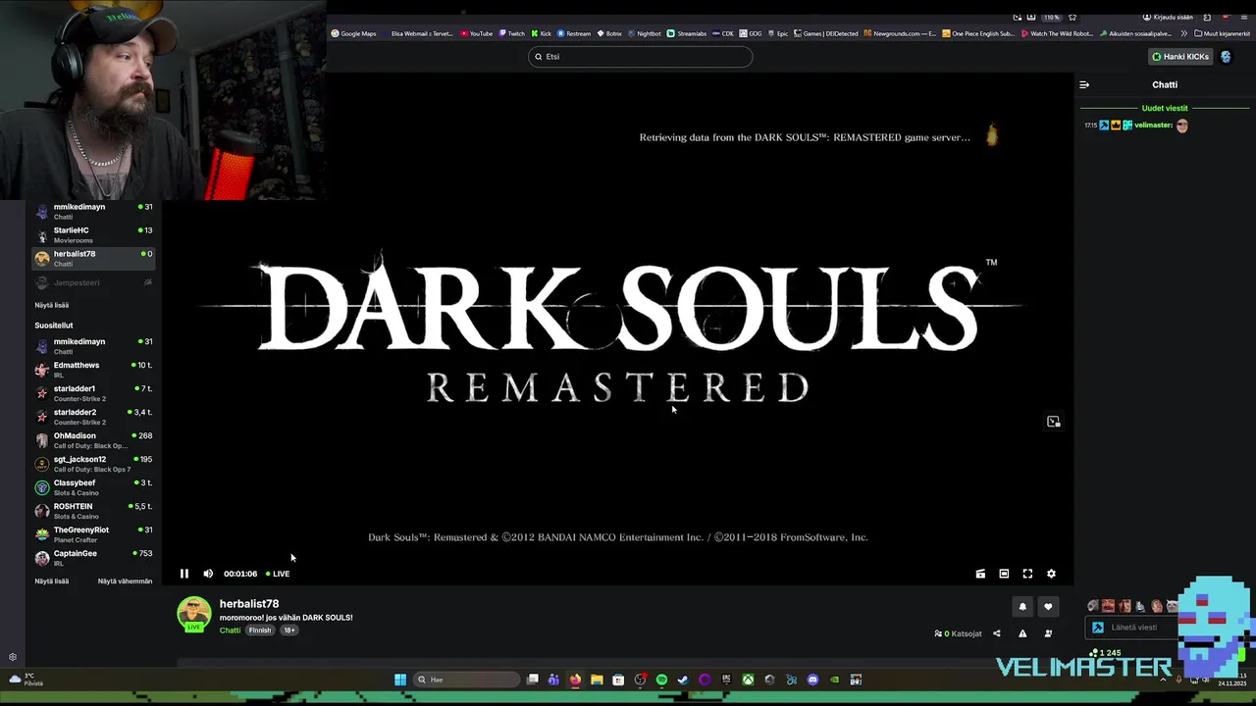
Task: Open TheGreenyRiot channel in sidebar
Action: (95, 534)
